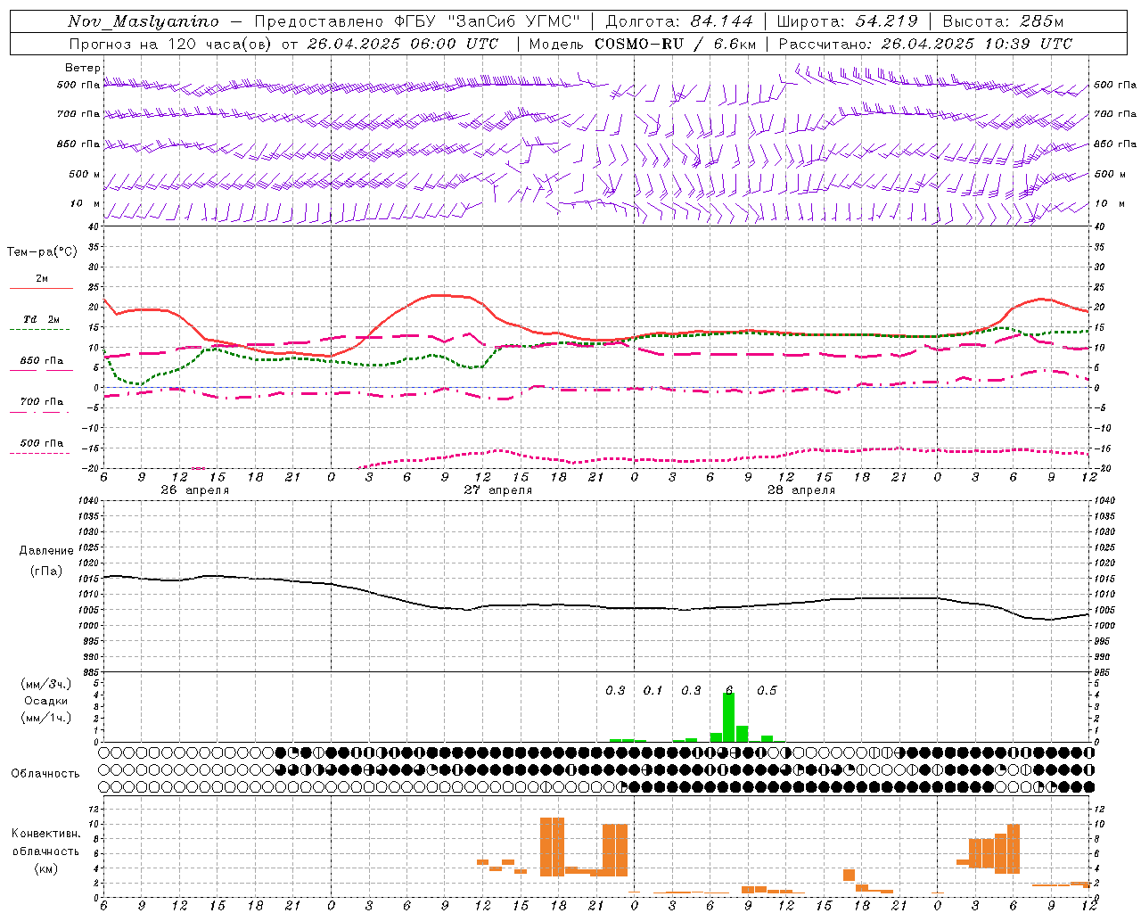Click the '(гПа)' pressure unit label
Screen dimensions: 1141x913
(x=46, y=572)
